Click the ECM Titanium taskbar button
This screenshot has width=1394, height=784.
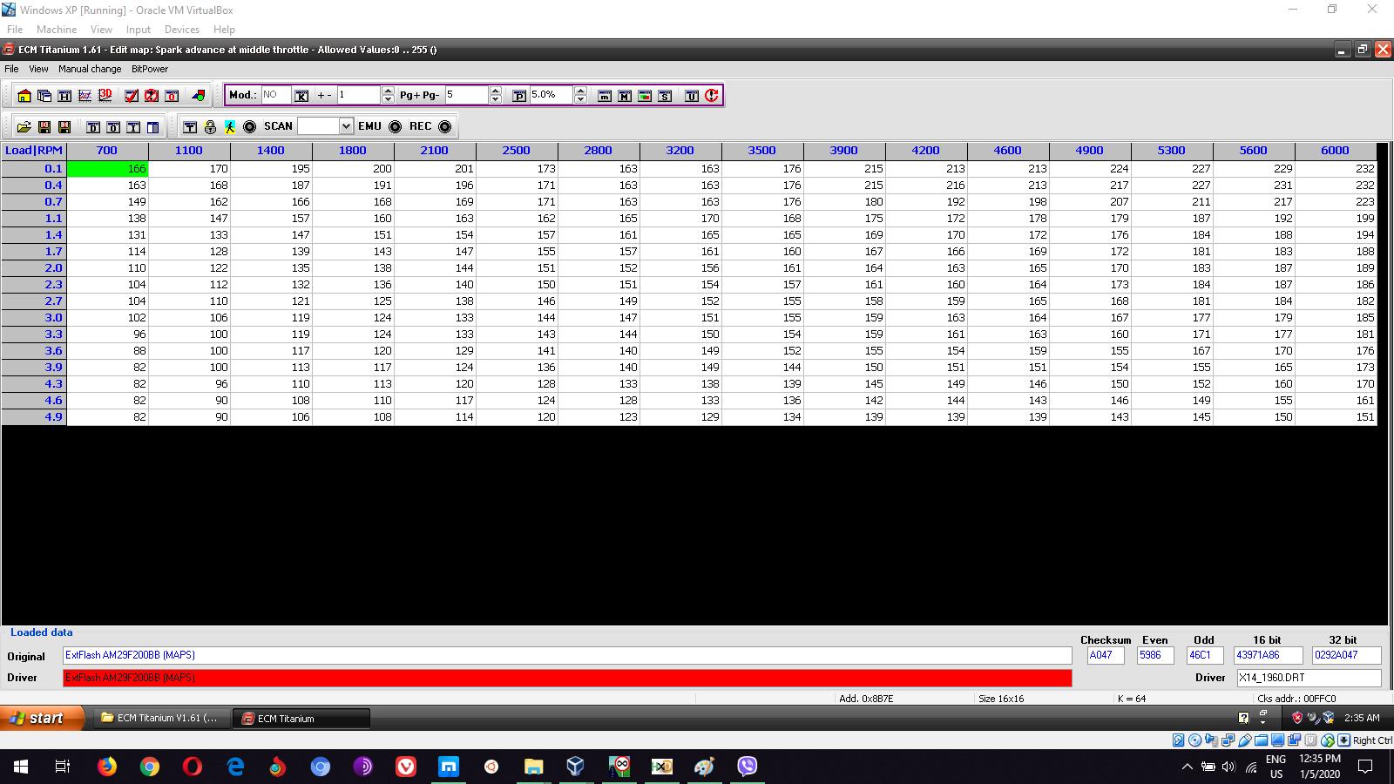[302, 718]
